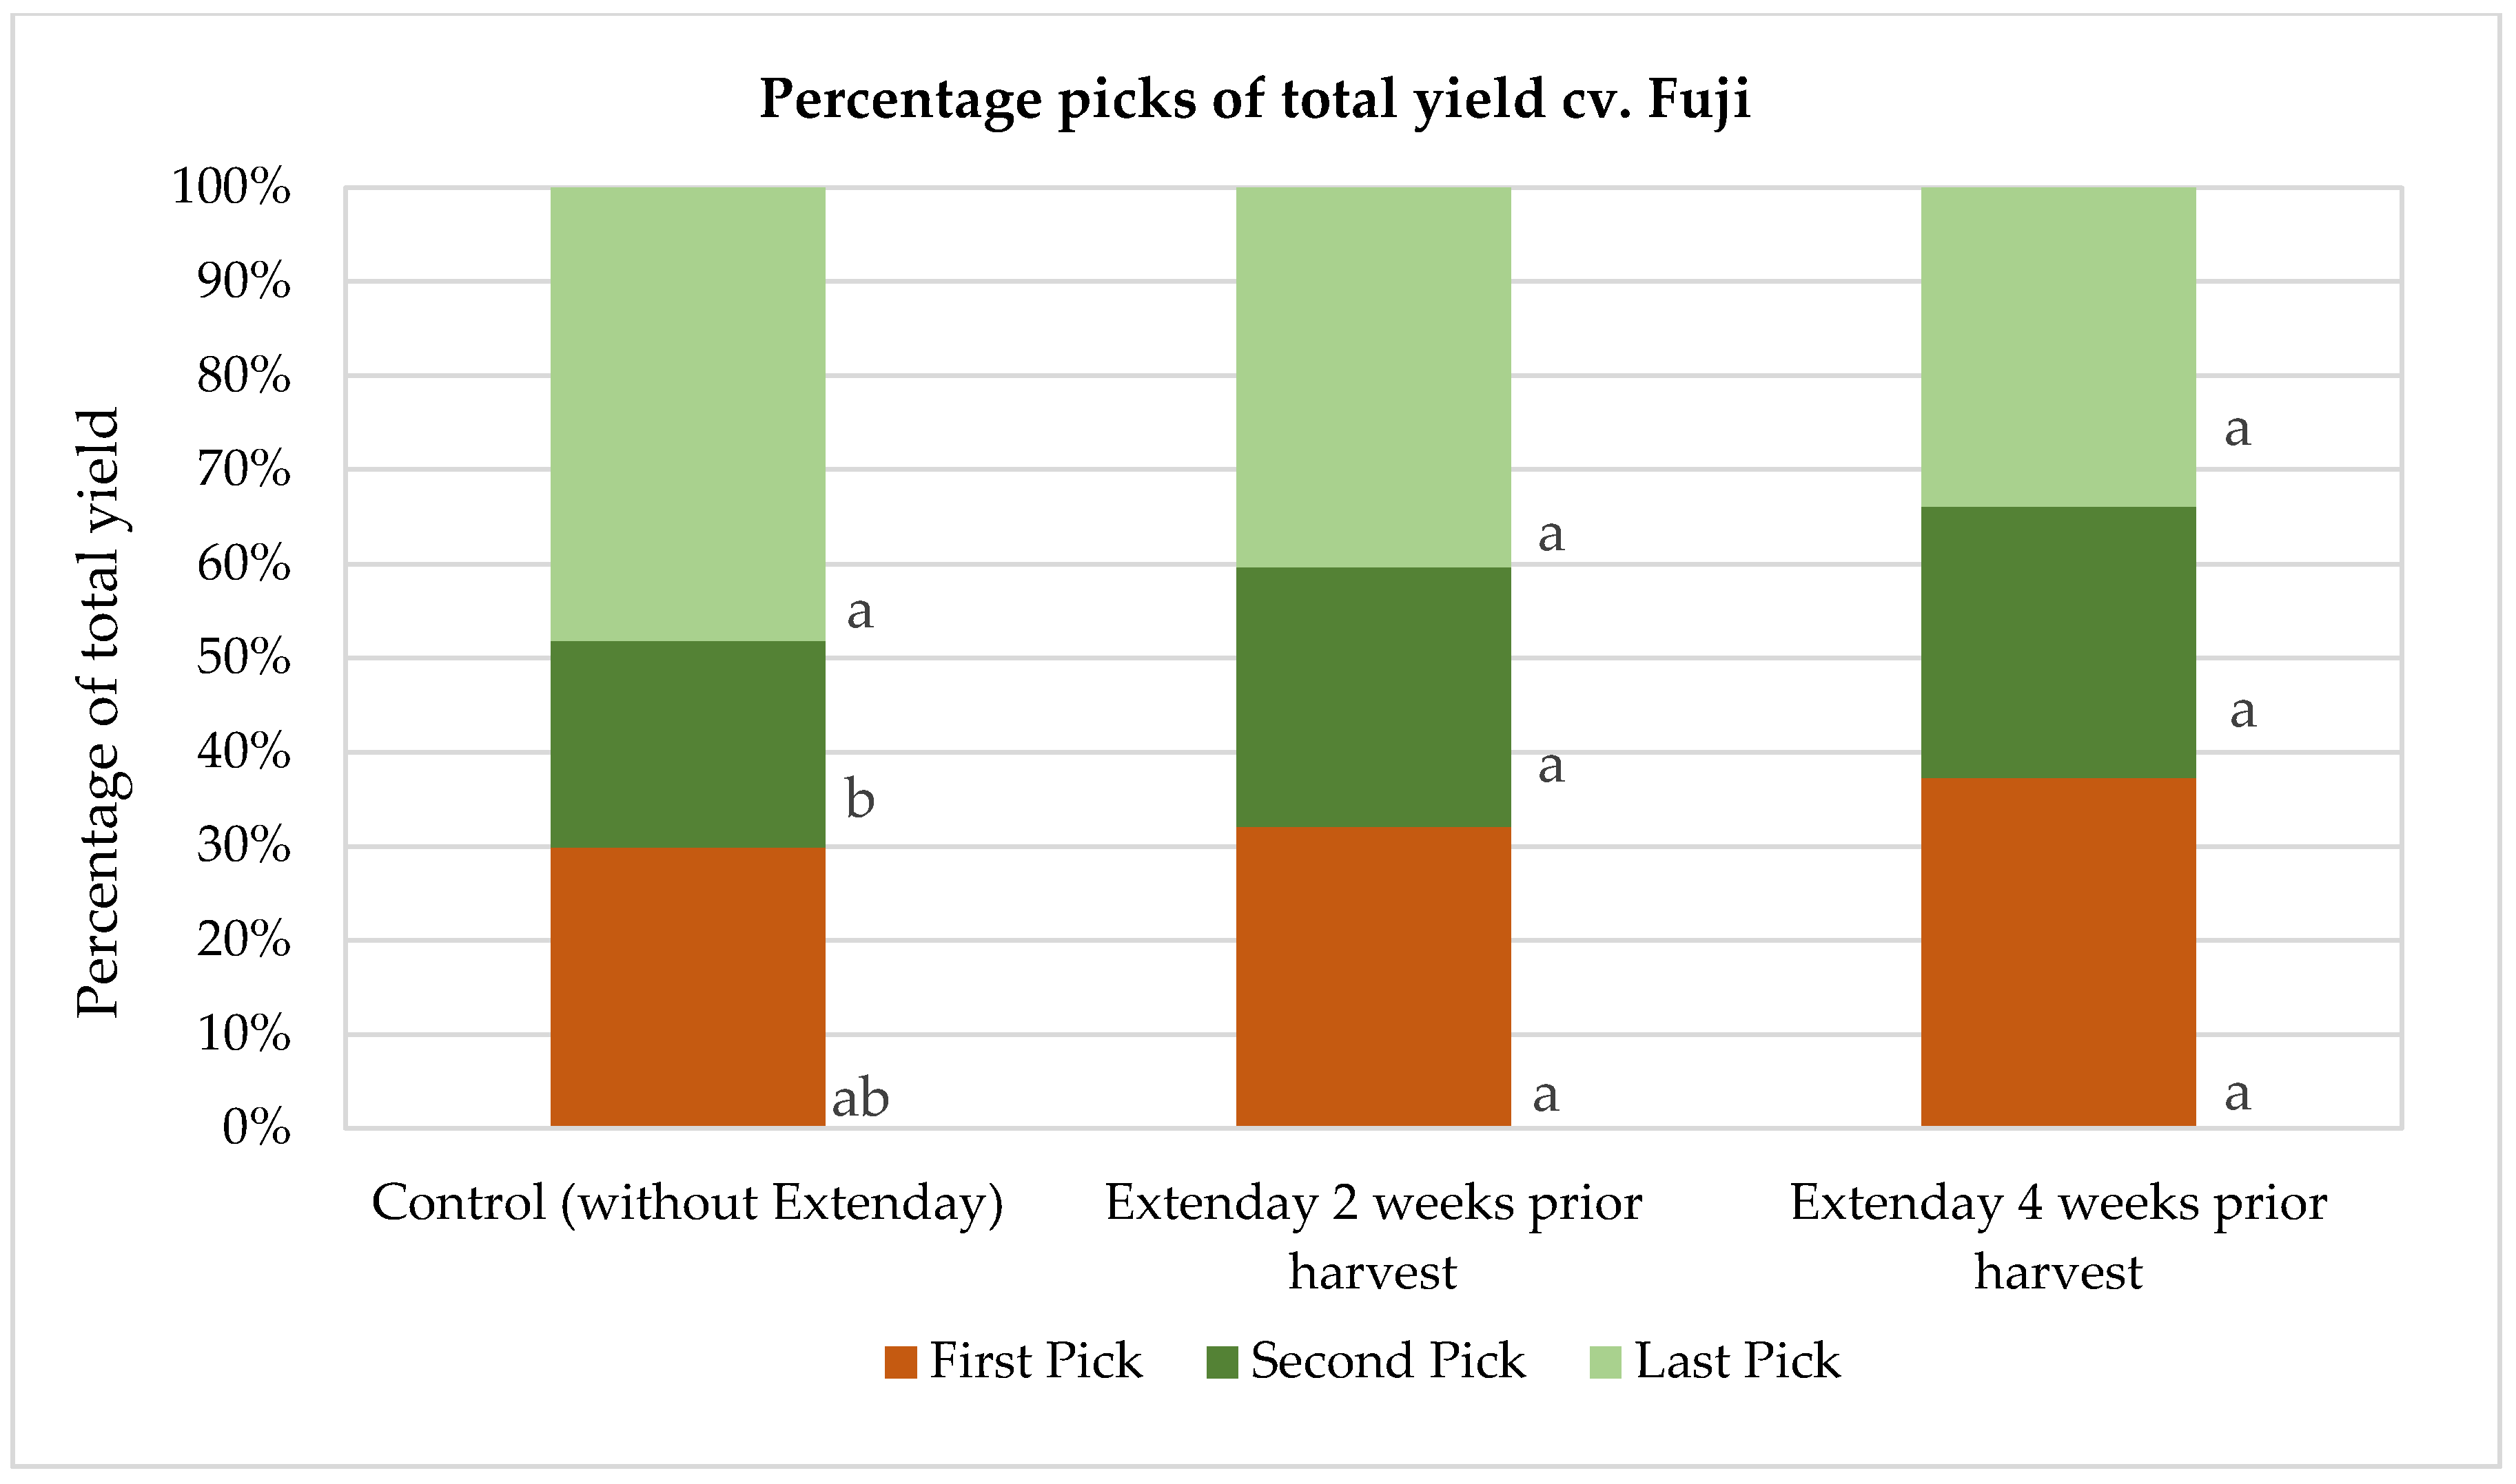Click the 'Control (without Extenday)' category label
2516x1484 pixels.
(x=687, y=1202)
